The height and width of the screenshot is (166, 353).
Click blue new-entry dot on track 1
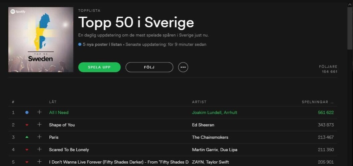27,113
